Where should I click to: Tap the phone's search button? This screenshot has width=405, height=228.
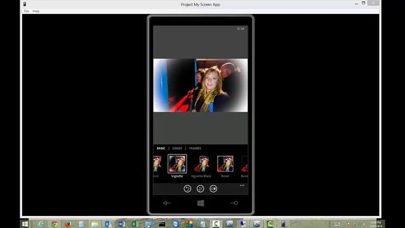pyautogui.click(x=234, y=203)
